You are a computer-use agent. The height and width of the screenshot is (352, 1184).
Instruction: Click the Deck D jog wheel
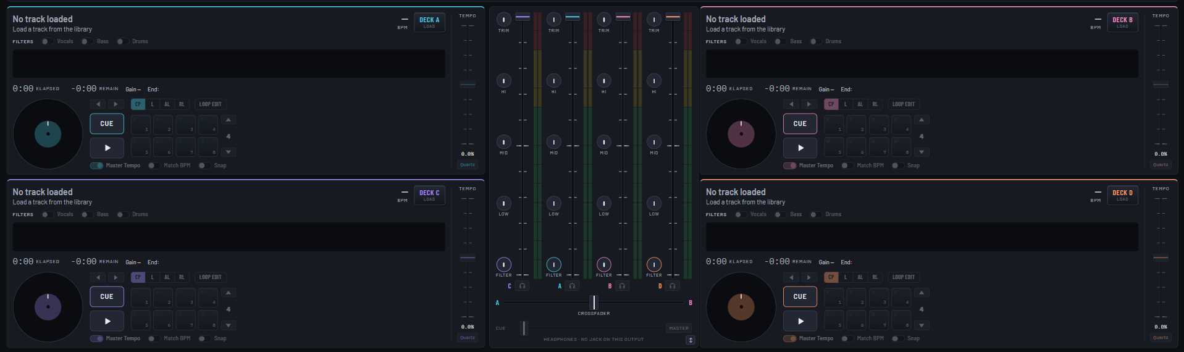[x=741, y=307]
